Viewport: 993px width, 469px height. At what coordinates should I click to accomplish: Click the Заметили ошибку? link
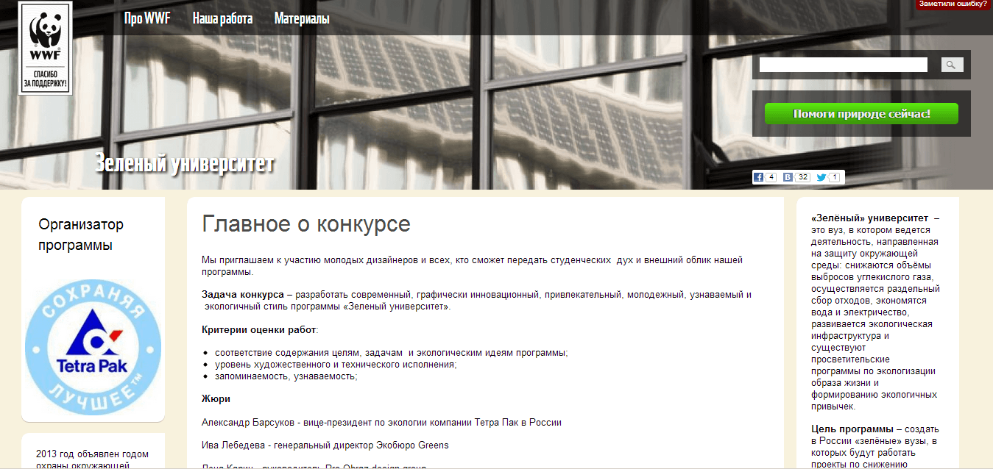953,4
